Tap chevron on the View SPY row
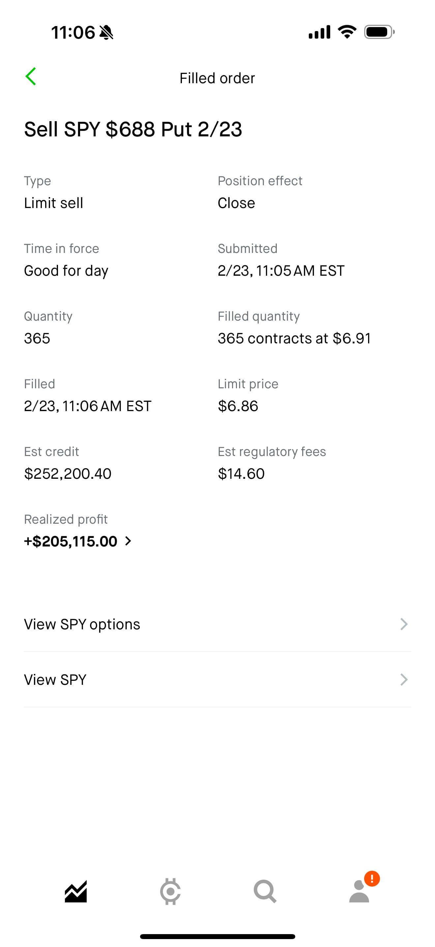 [x=404, y=680]
